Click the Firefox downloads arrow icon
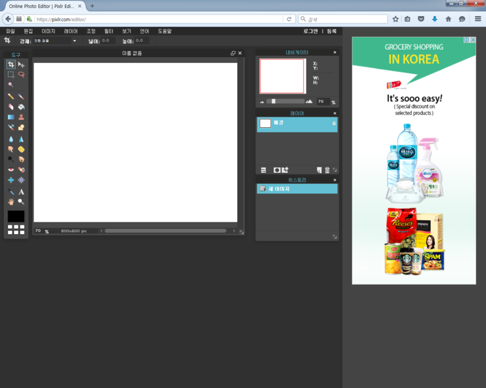Viewport: 486px width, 388px height. (434, 19)
